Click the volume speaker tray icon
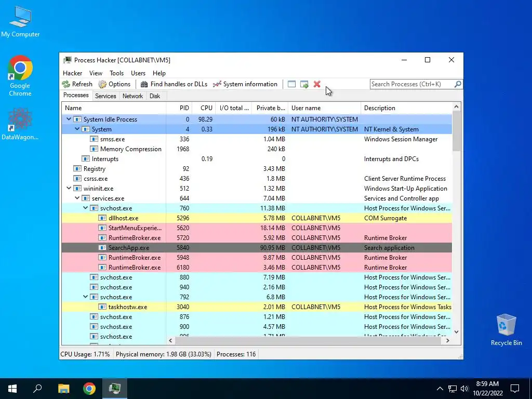532x399 pixels. pyautogui.click(x=464, y=389)
